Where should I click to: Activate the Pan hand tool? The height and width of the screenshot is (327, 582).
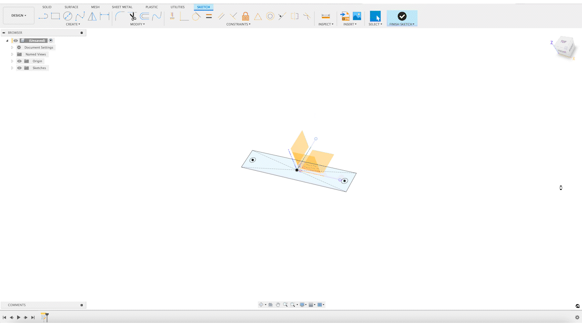click(278, 305)
